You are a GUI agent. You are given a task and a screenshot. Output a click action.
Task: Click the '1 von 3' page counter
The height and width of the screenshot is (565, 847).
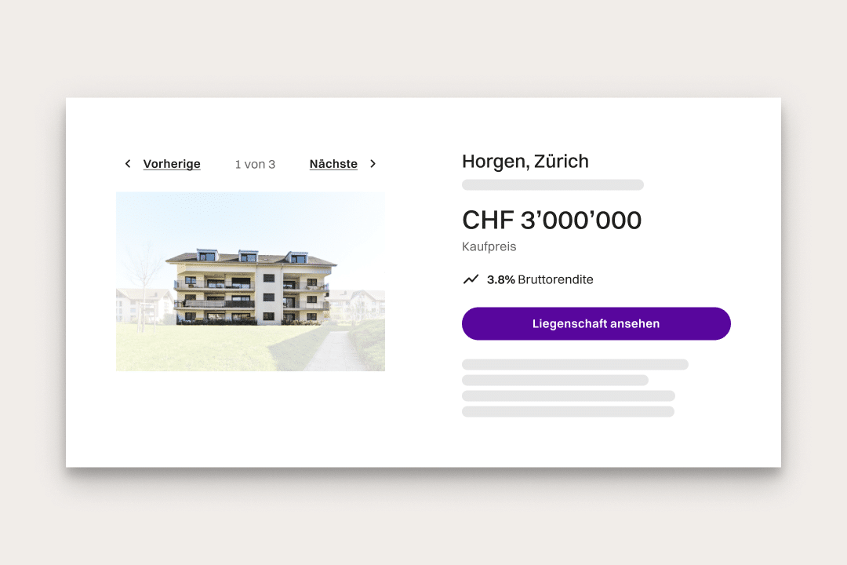255,164
